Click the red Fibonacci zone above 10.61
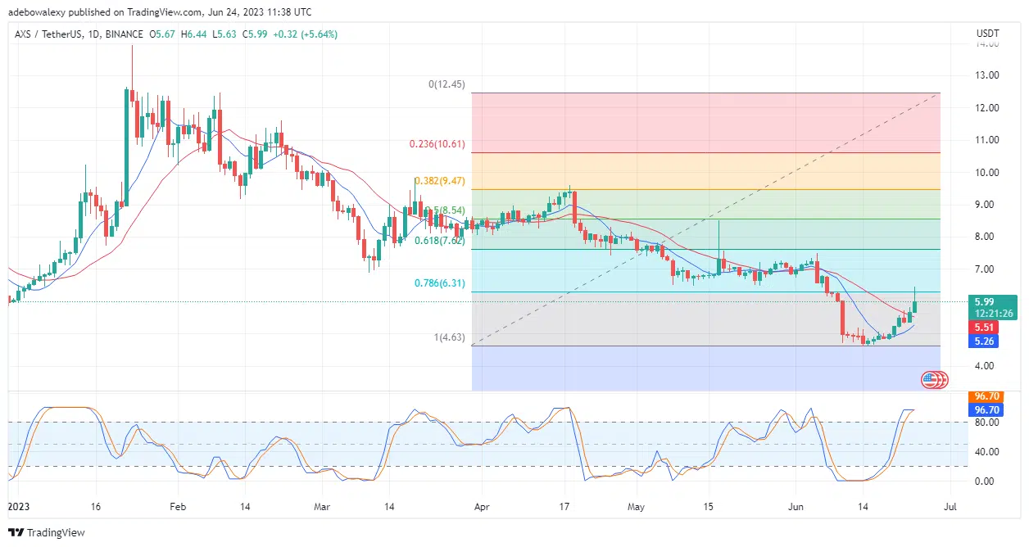1029x547 pixels. click(705, 122)
